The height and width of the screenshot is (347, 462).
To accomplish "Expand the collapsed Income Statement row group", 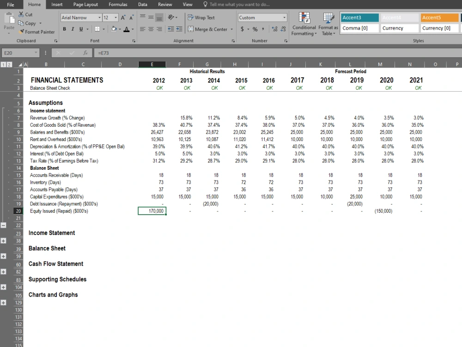I will click(x=3, y=241).
